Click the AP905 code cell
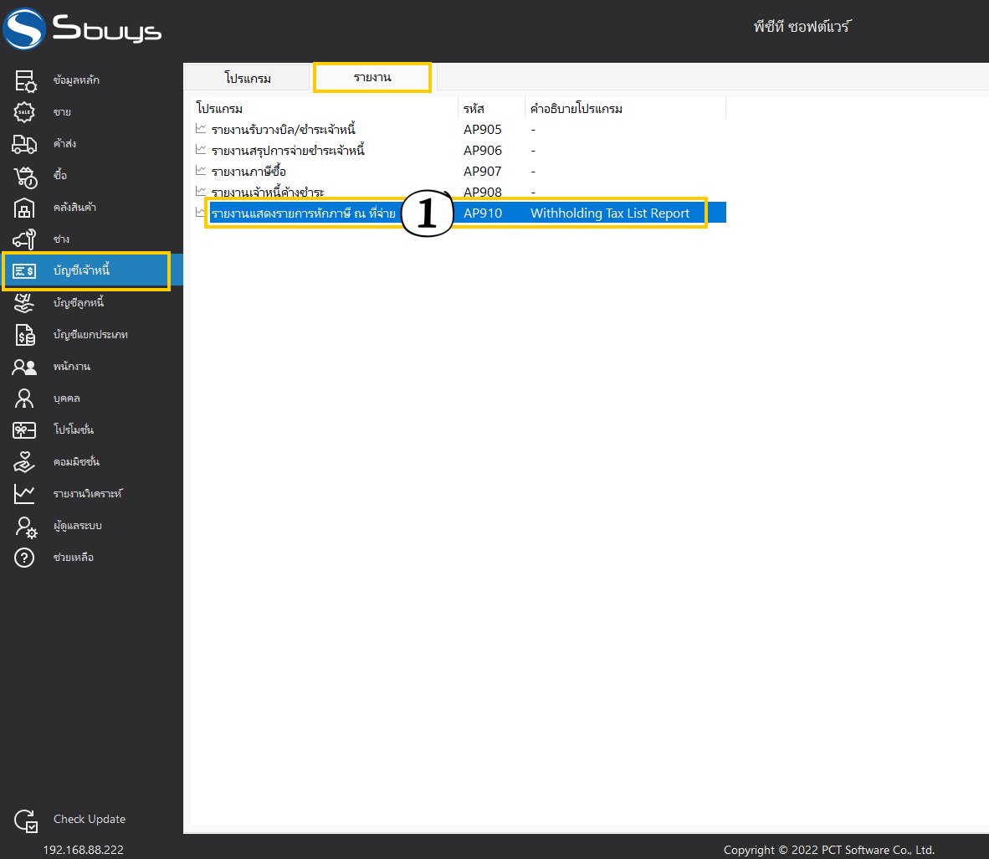The image size is (989, 859). tap(483, 130)
